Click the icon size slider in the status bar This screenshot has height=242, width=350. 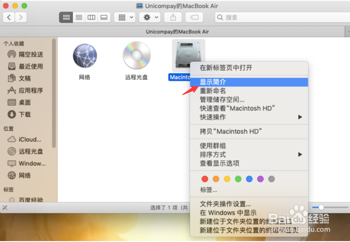coord(330,207)
